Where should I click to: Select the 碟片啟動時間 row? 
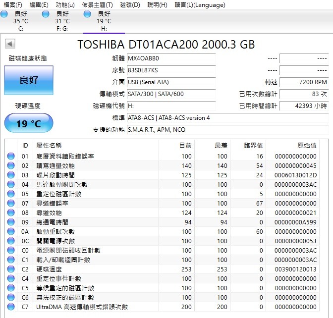162,175
